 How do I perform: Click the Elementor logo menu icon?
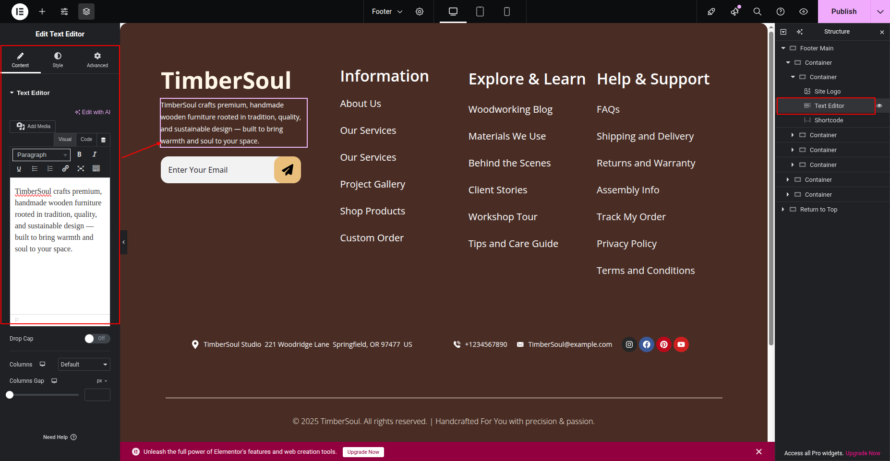click(x=20, y=12)
